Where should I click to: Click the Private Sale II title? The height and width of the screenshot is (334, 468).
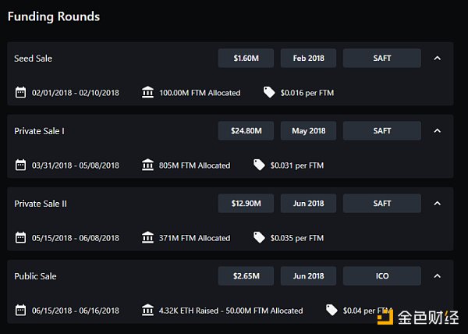pyautogui.click(x=41, y=204)
